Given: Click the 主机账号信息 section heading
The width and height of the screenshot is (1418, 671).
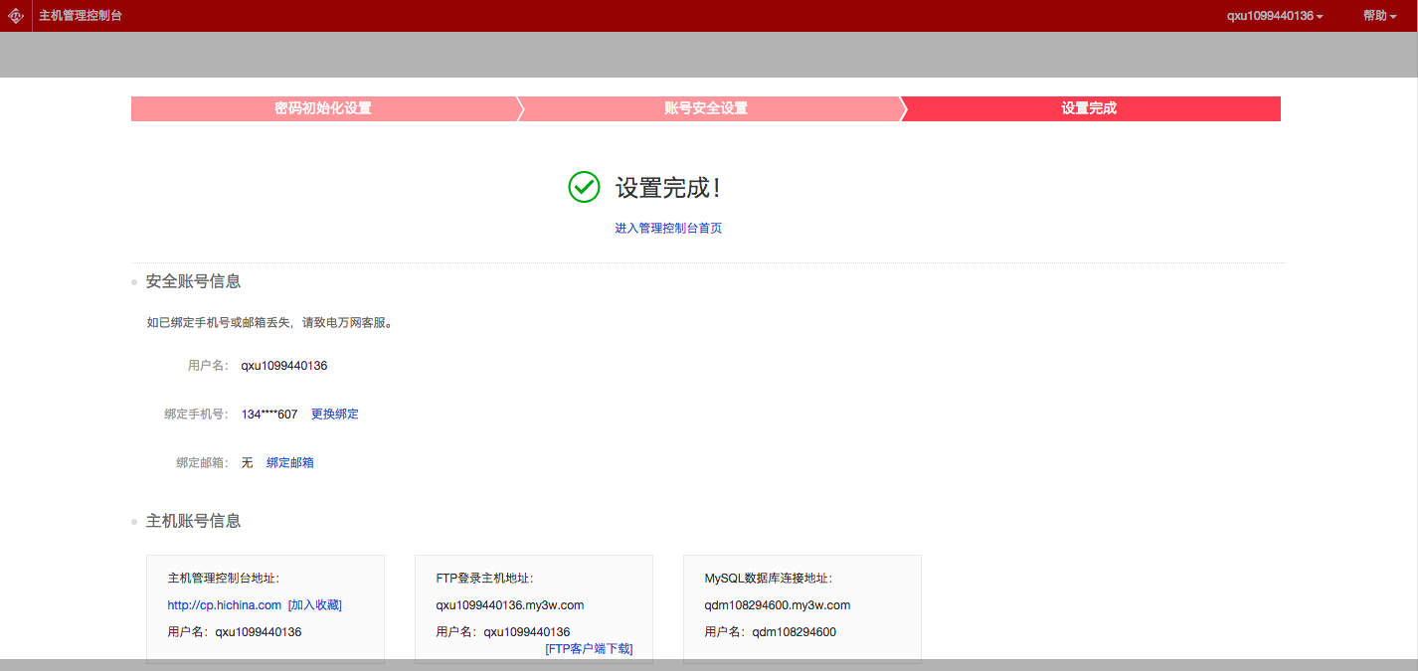Looking at the screenshot, I should (x=193, y=521).
